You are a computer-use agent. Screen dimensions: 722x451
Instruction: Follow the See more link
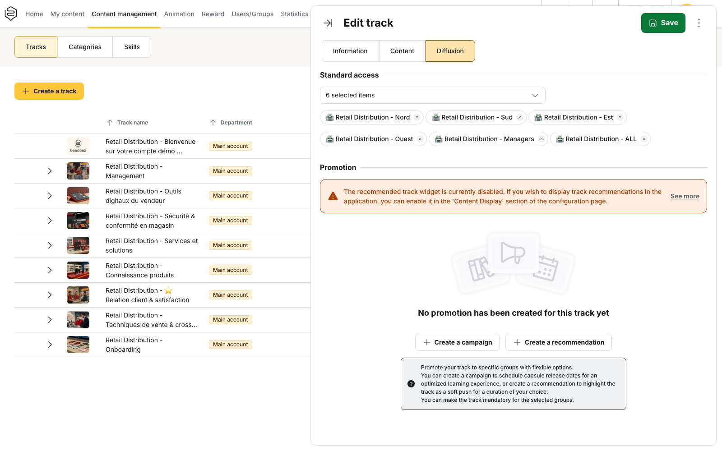[x=685, y=196]
